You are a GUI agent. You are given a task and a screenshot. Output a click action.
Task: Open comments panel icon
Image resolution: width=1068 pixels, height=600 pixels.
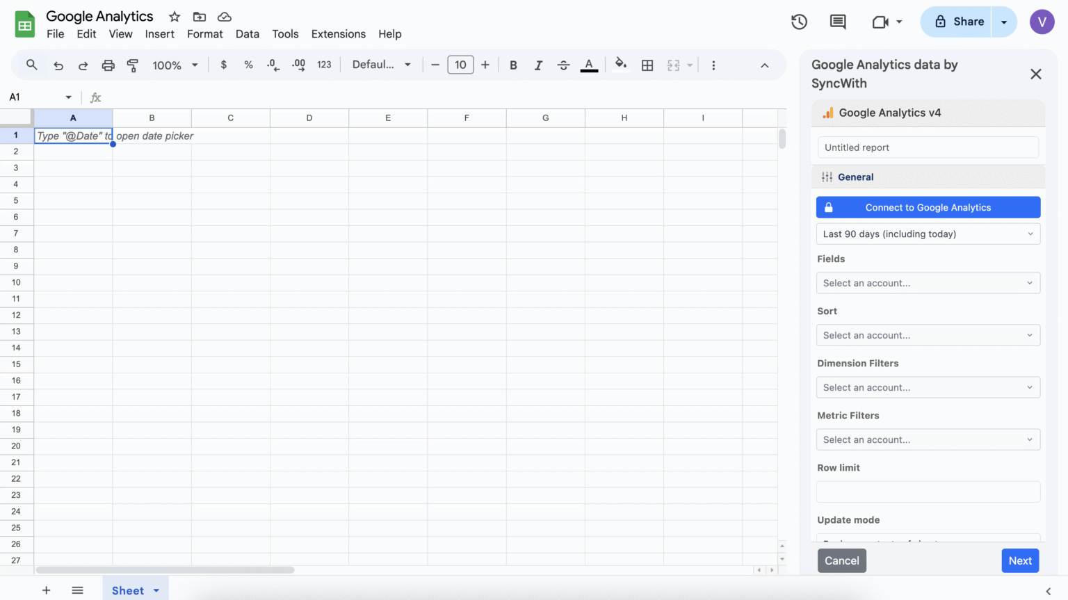tap(838, 22)
